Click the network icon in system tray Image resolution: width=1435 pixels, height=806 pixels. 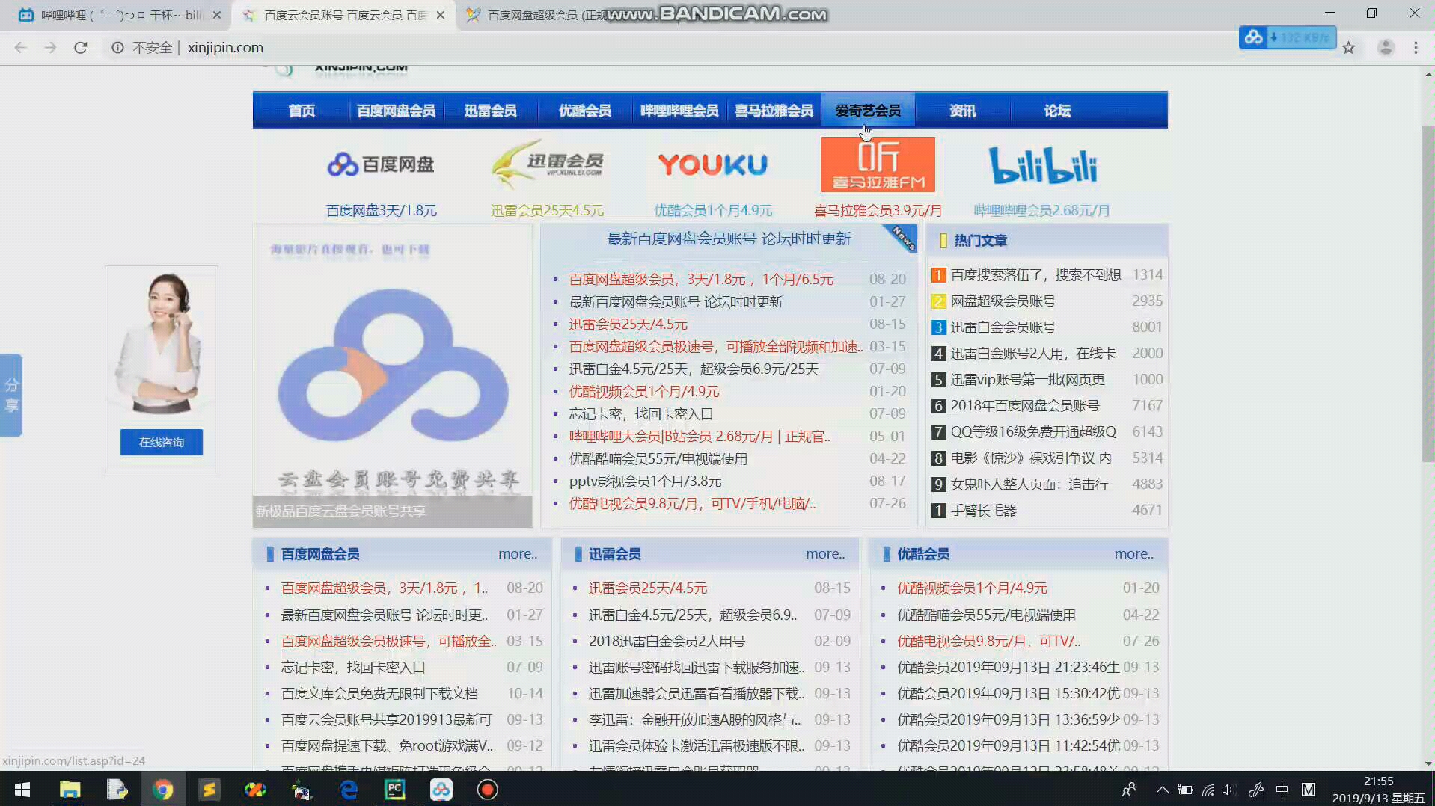point(1208,790)
